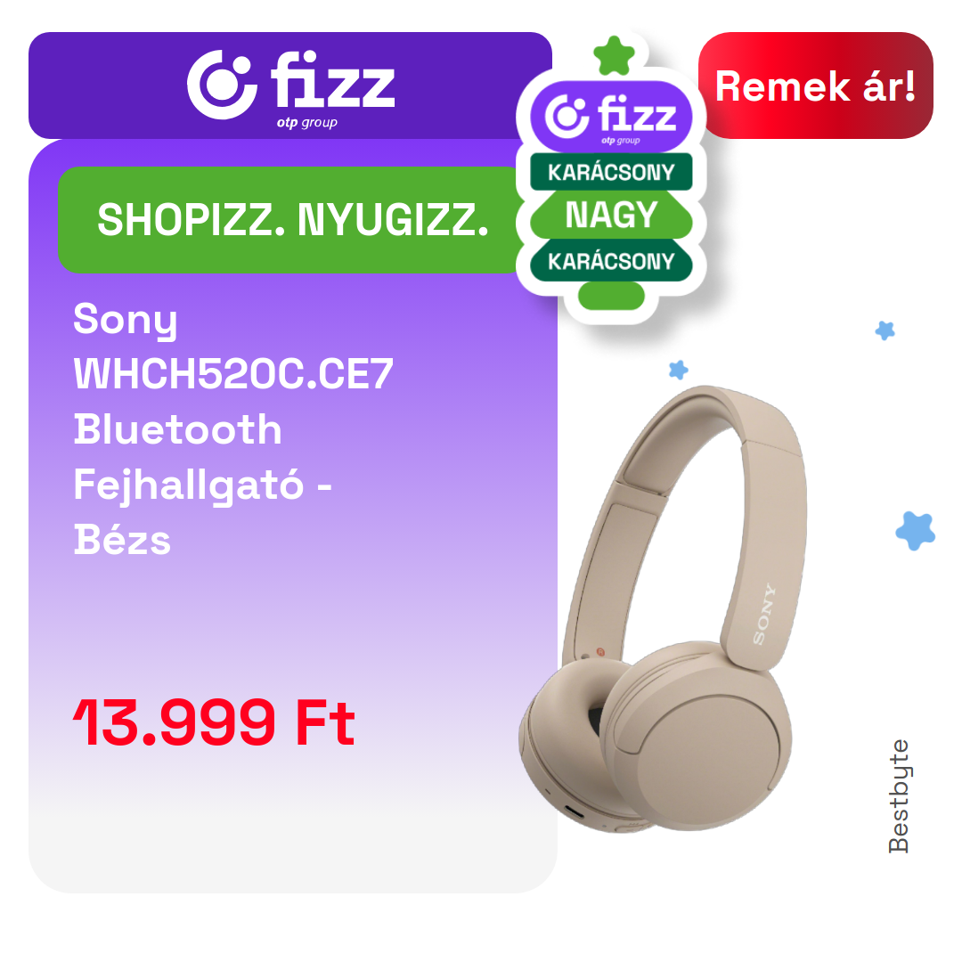Click the red Remek ár! badge
The image size is (962, 962).
click(x=815, y=86)
